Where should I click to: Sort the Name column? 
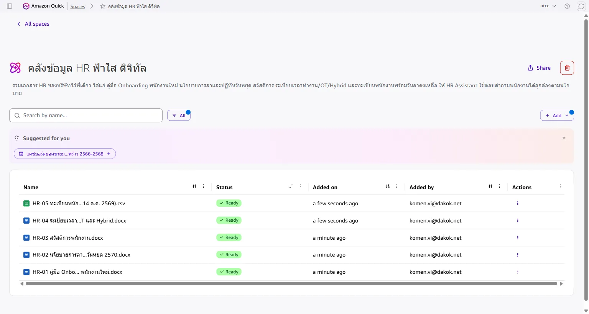coord(194,186)
